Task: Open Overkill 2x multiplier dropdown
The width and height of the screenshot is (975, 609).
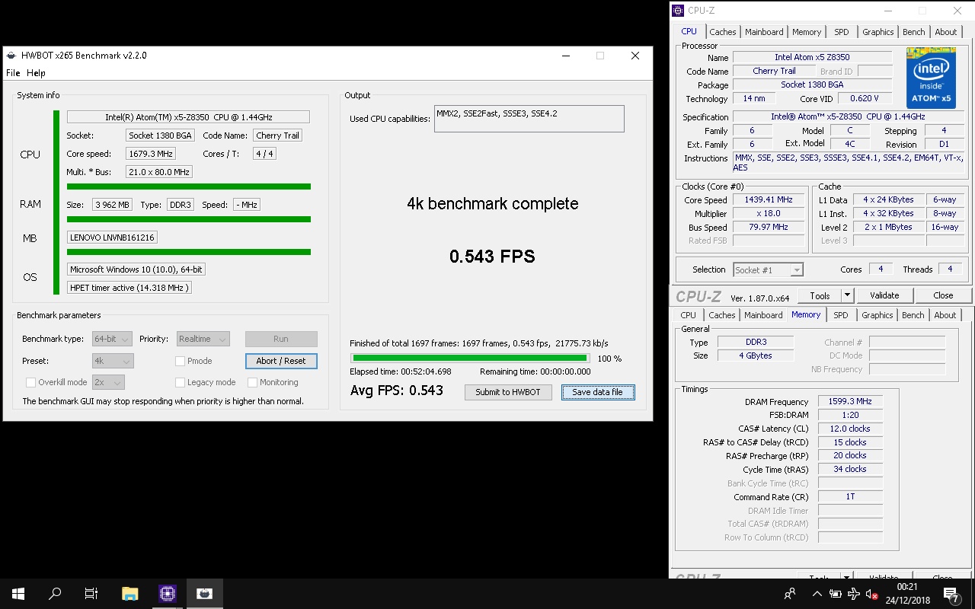Action: 108,382
